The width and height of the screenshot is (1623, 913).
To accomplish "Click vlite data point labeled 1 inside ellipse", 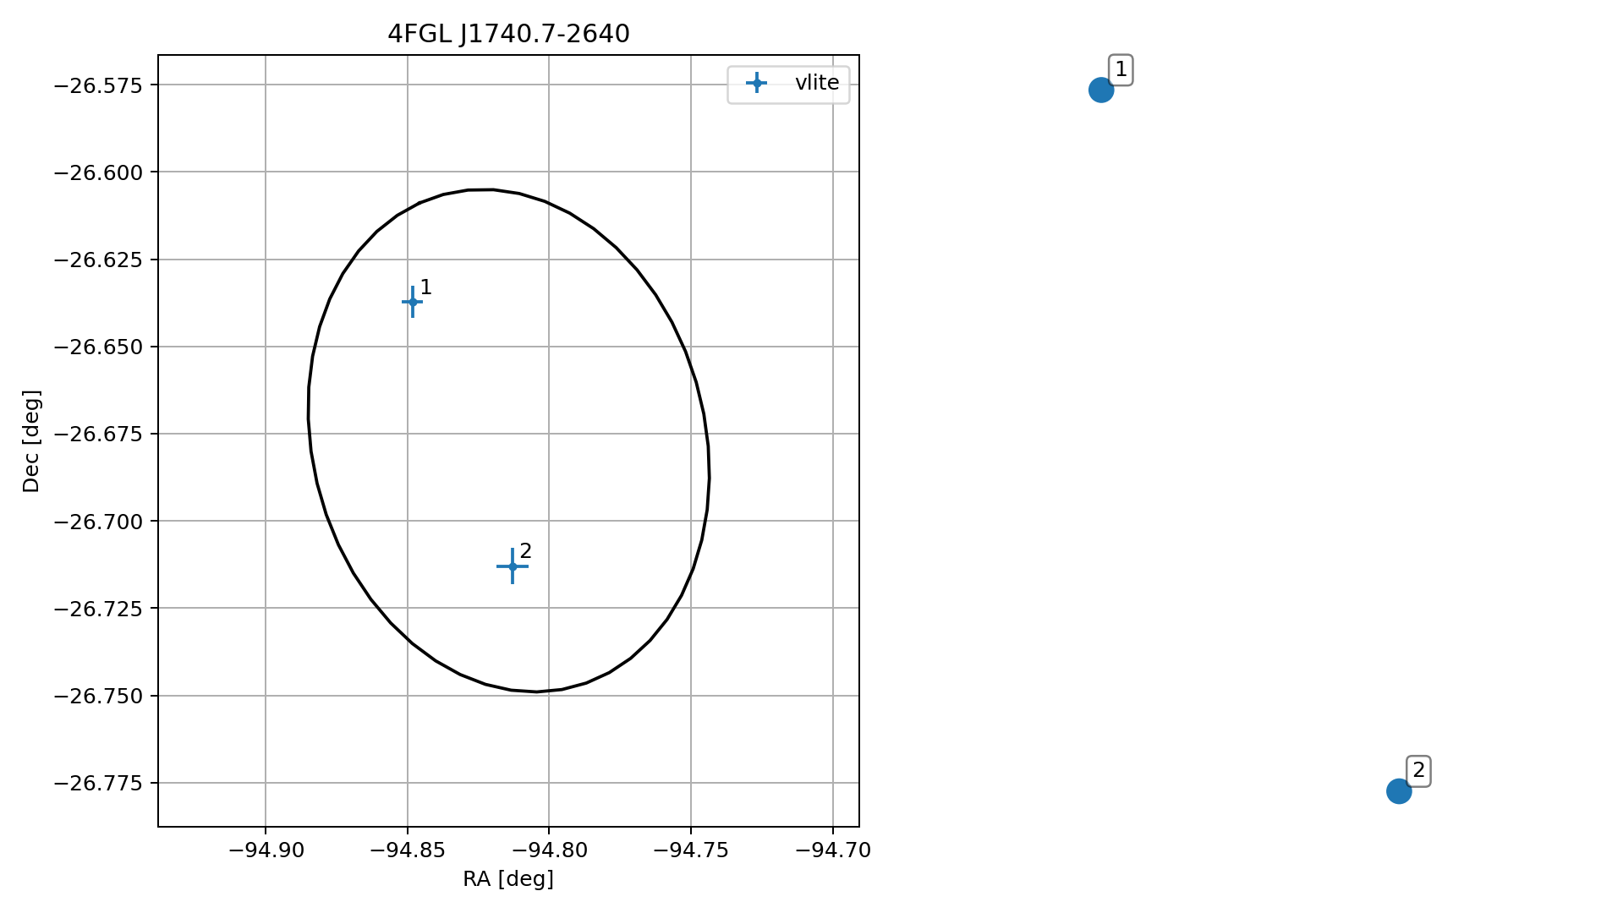I will pos(413,302).
